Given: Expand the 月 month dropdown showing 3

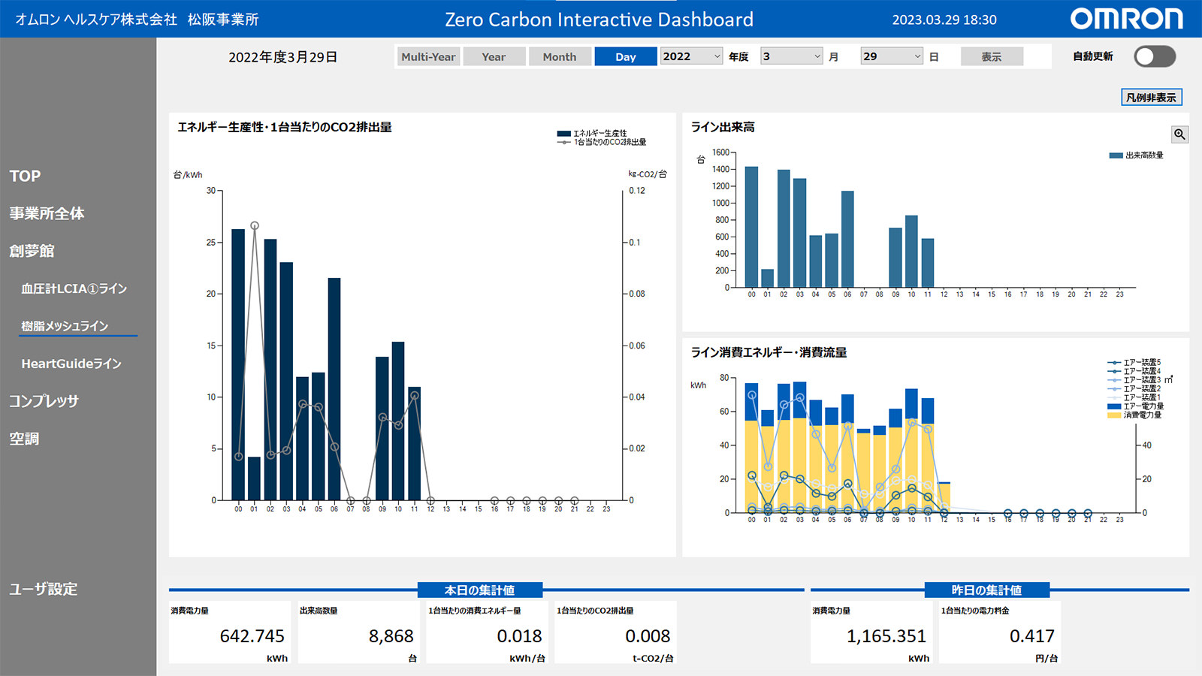Looking at the screenshot, I should point(792,56).
